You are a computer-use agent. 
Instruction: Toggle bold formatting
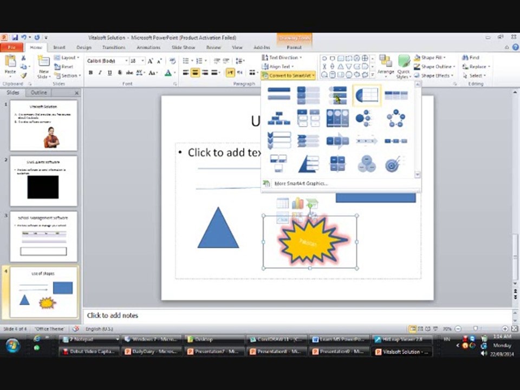coord(90,73)
